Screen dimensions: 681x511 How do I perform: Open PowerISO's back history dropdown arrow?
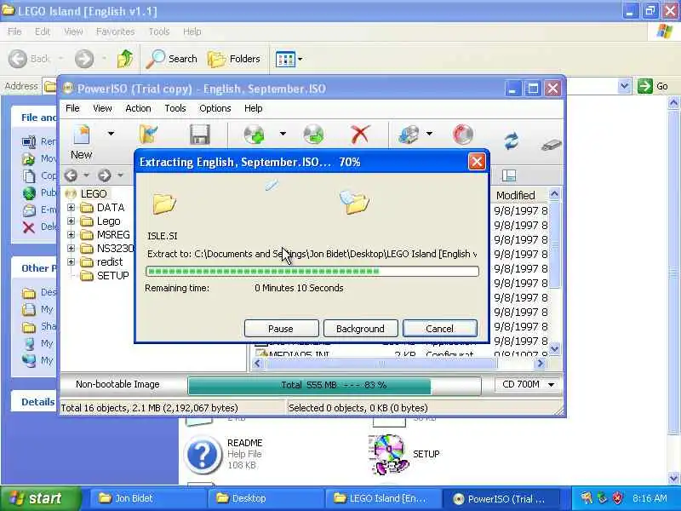click(x=87, y=175)
